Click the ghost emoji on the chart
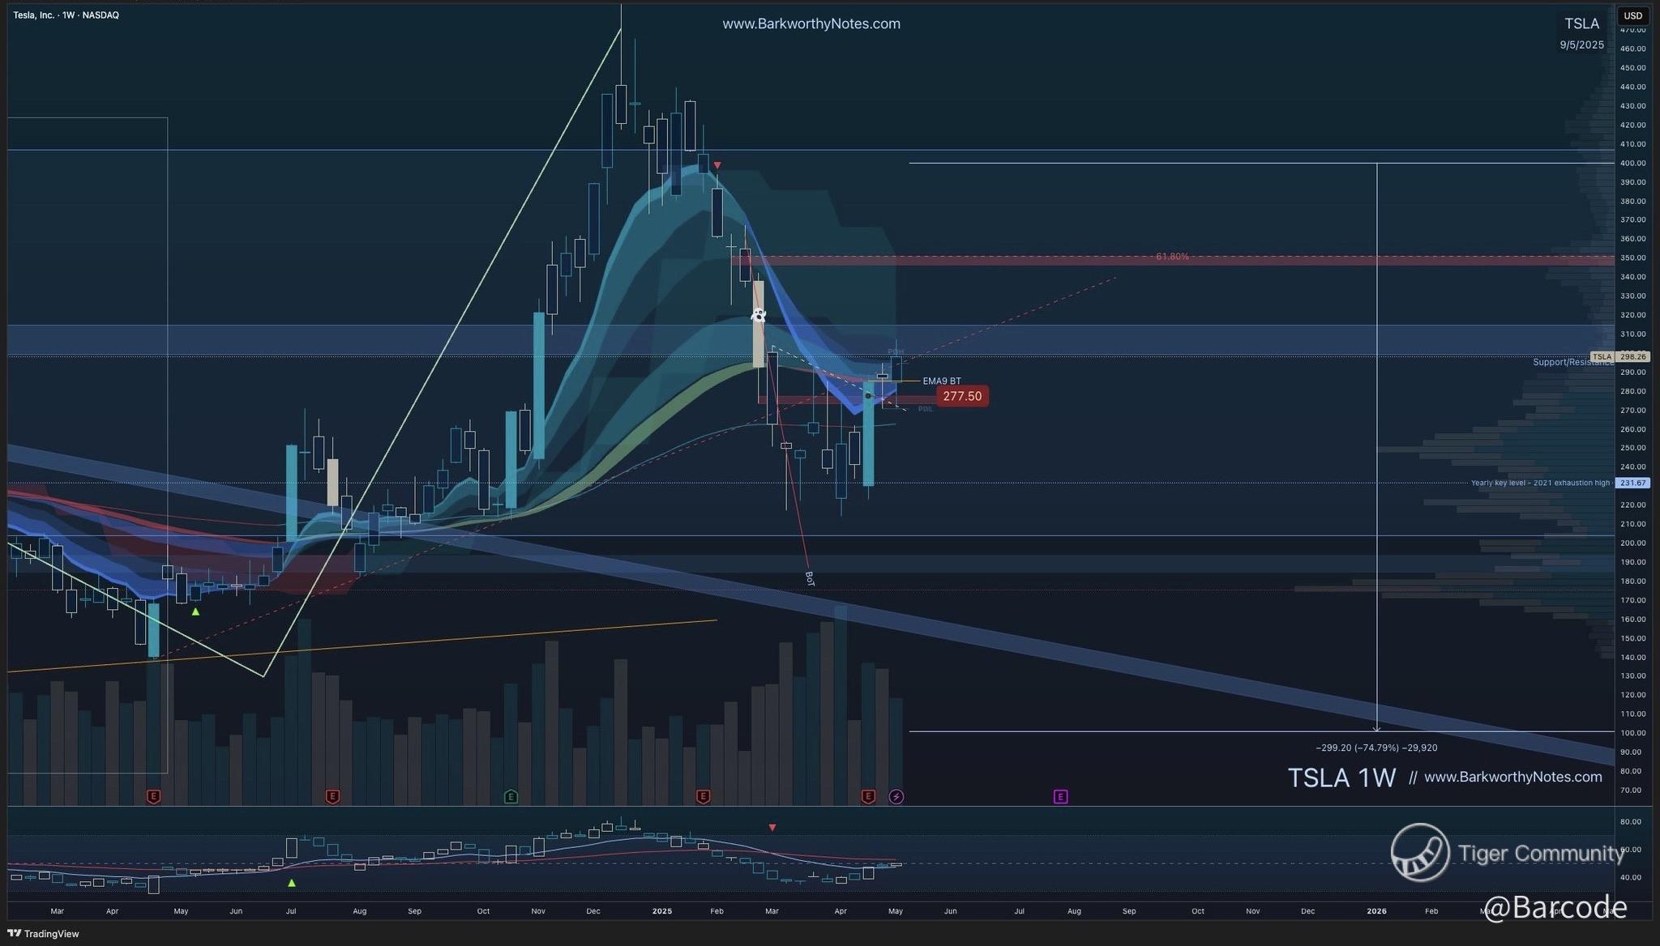 [x=758, y=316]
